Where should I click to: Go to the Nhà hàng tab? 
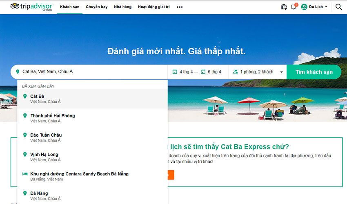click(x=122, y=7)
